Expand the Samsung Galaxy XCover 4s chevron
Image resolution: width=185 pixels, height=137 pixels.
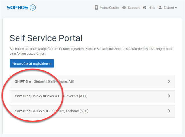click(169, 96)
